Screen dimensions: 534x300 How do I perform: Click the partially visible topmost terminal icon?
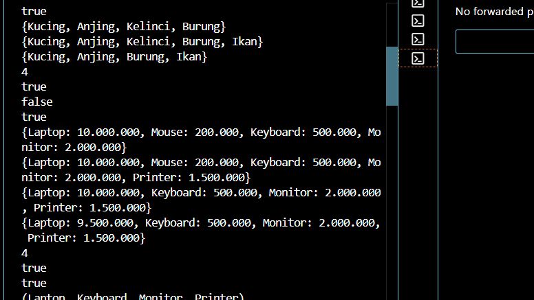418,3
